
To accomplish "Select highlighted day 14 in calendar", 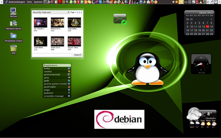I will click(207, 26).
